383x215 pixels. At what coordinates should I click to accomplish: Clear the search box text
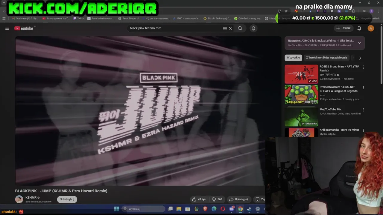[230, 28]
